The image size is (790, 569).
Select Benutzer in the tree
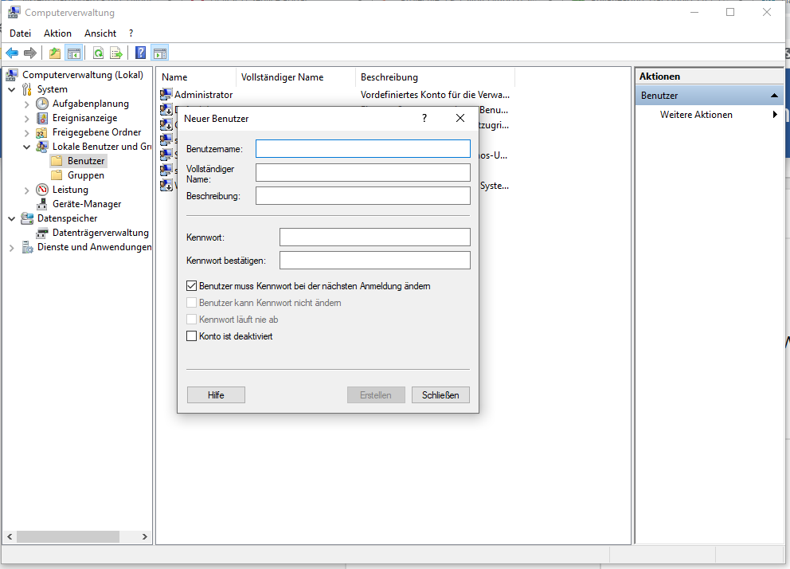(86, 161)
